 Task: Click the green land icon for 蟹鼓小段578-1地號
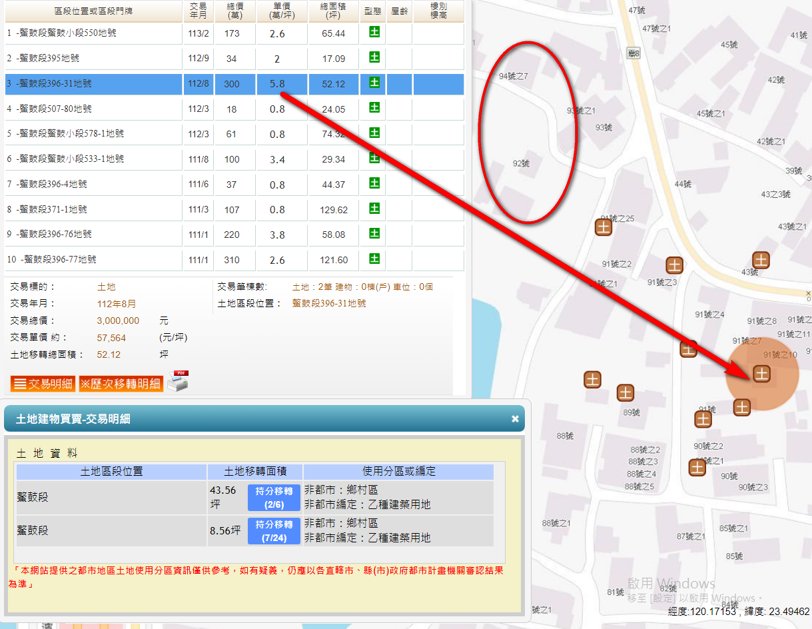374,133
